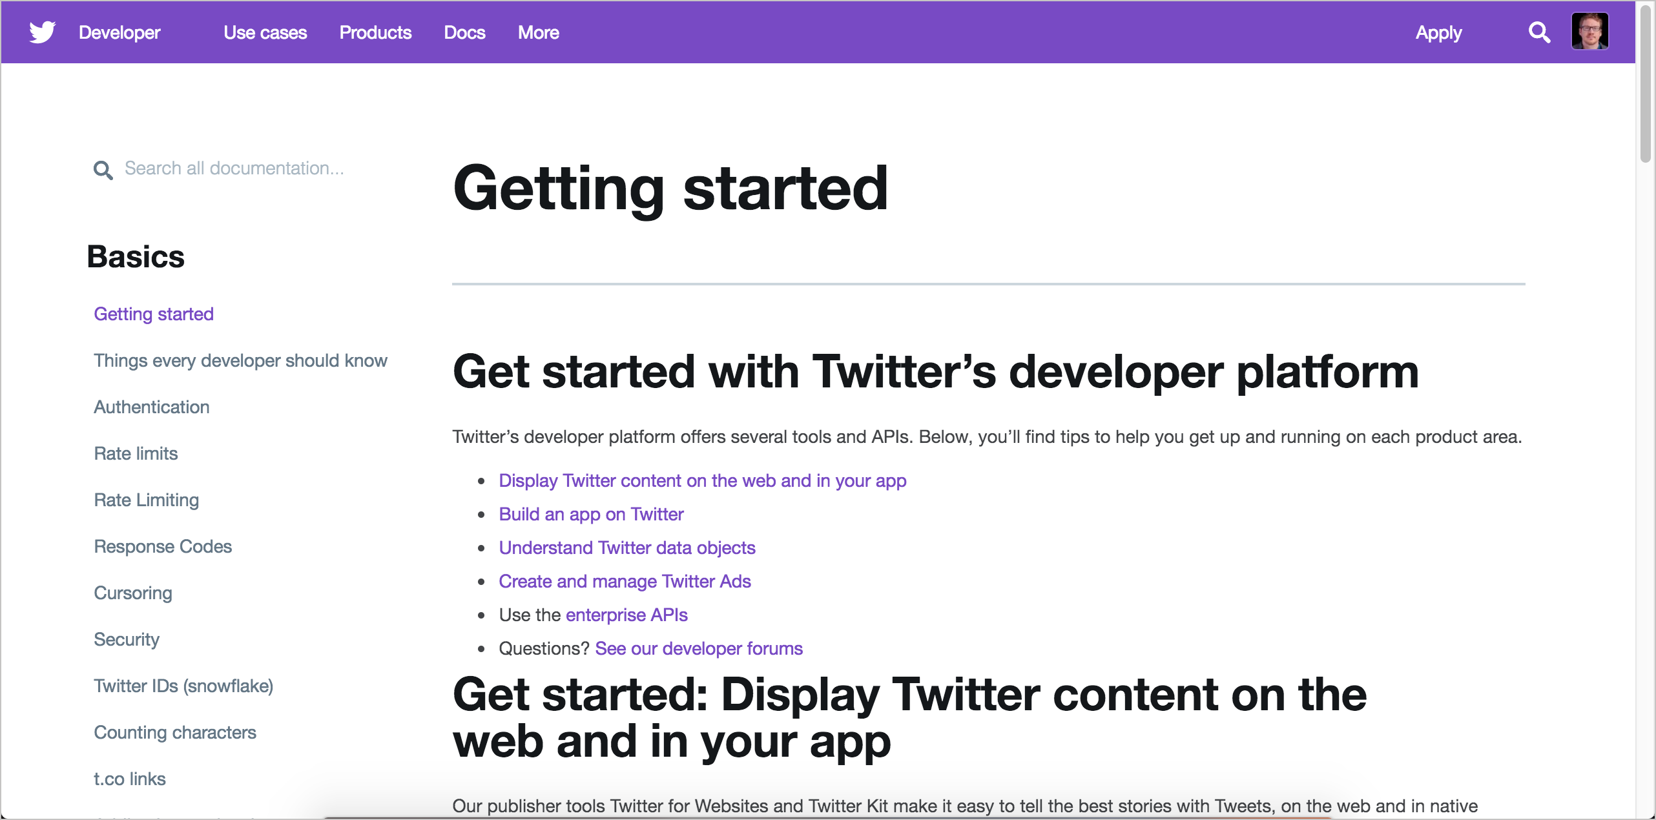Click the Getting started sidebar link
The height and width of the screenshot is (820, 1656).
point(153,313)
